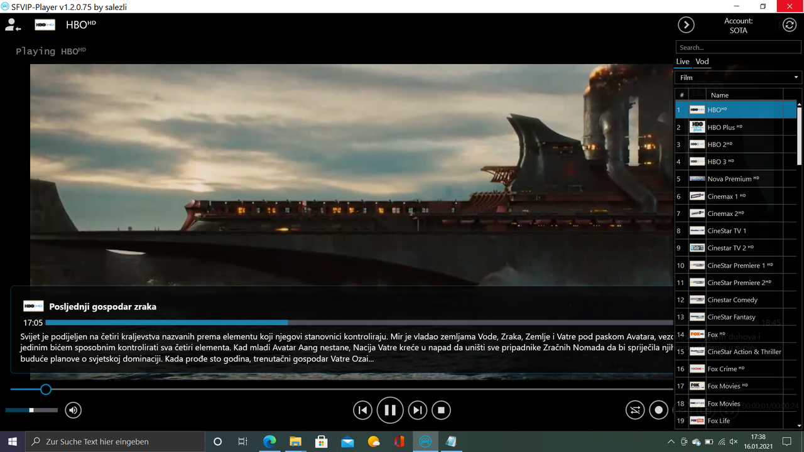Click the program title Posljednji gospodar zraka
Screen dimensions: 804x452
103,306
